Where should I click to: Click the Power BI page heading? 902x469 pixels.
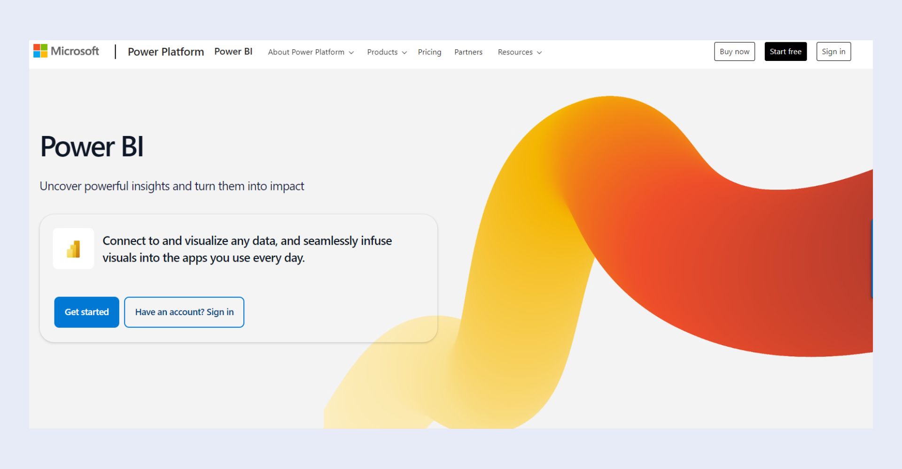click(92, 147)
